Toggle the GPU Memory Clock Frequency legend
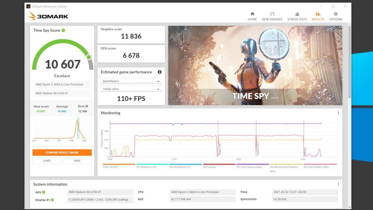The height and width of the screenshot is (210, 373). 286,168
